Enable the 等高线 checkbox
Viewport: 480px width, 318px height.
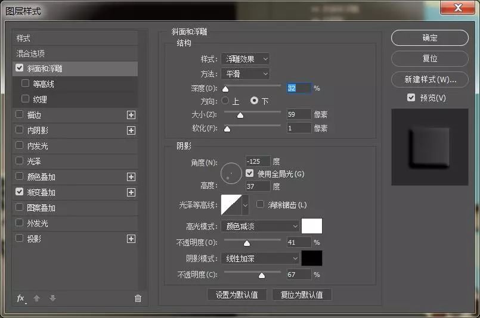pyautogui.click(x=25, y=84)
